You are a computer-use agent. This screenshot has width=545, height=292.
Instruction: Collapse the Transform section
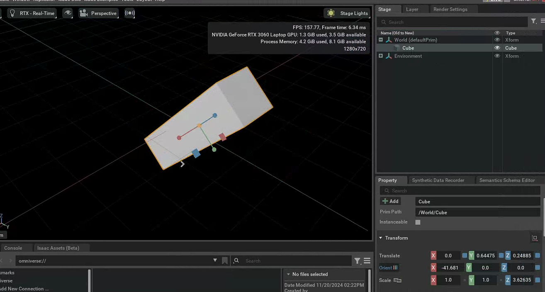click(380, 238)
